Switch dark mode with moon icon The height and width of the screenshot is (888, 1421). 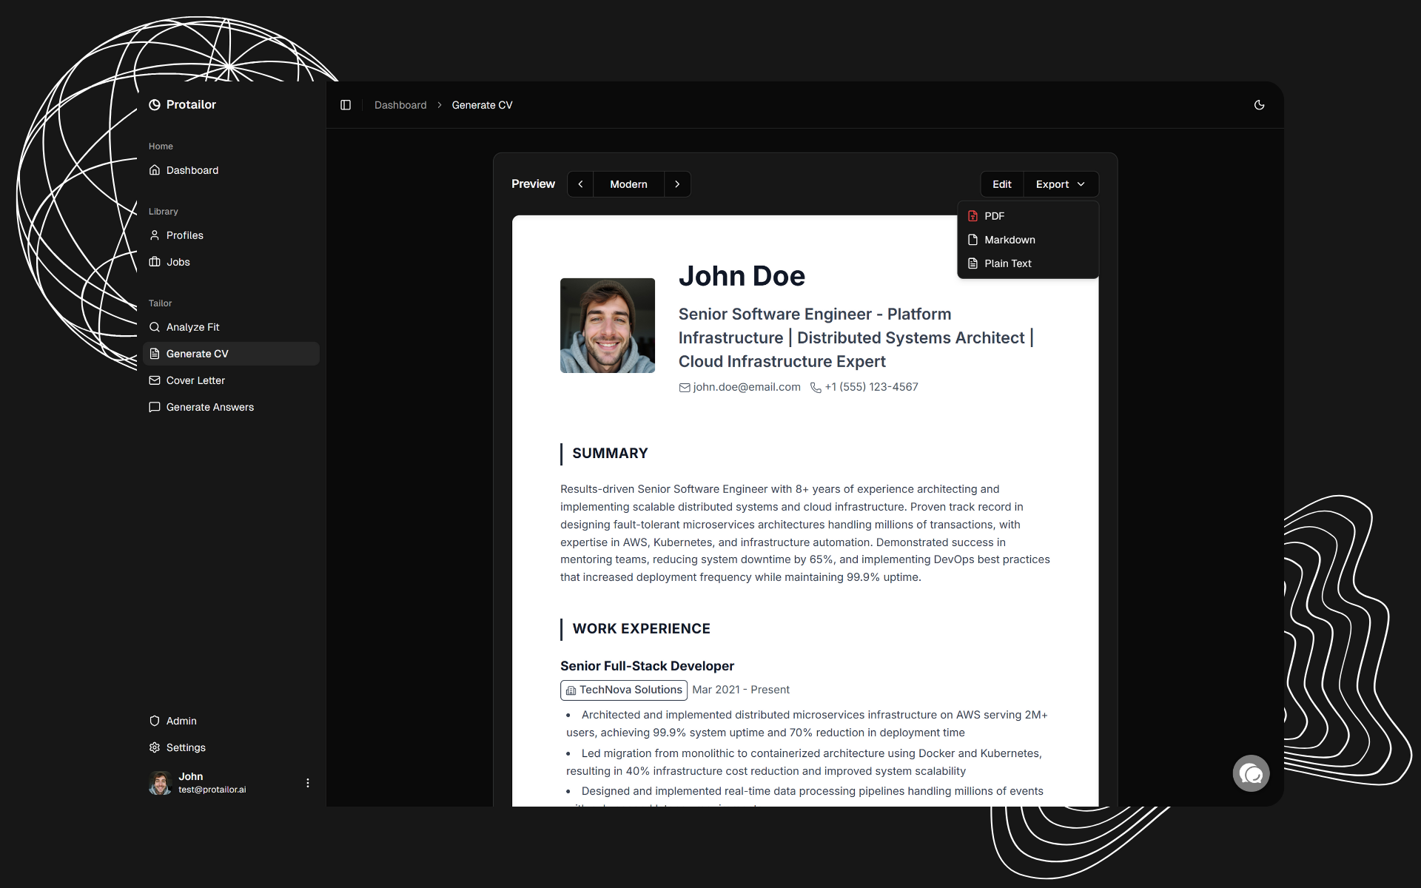coord(1259,105)
